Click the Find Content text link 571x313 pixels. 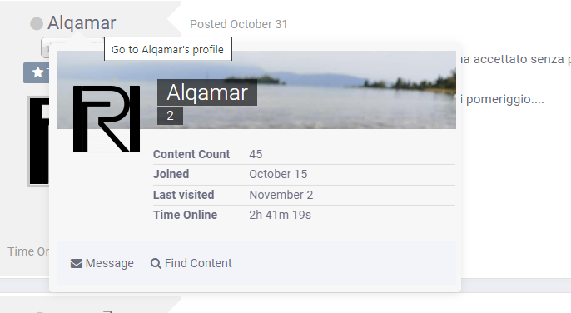coord(198,263)
